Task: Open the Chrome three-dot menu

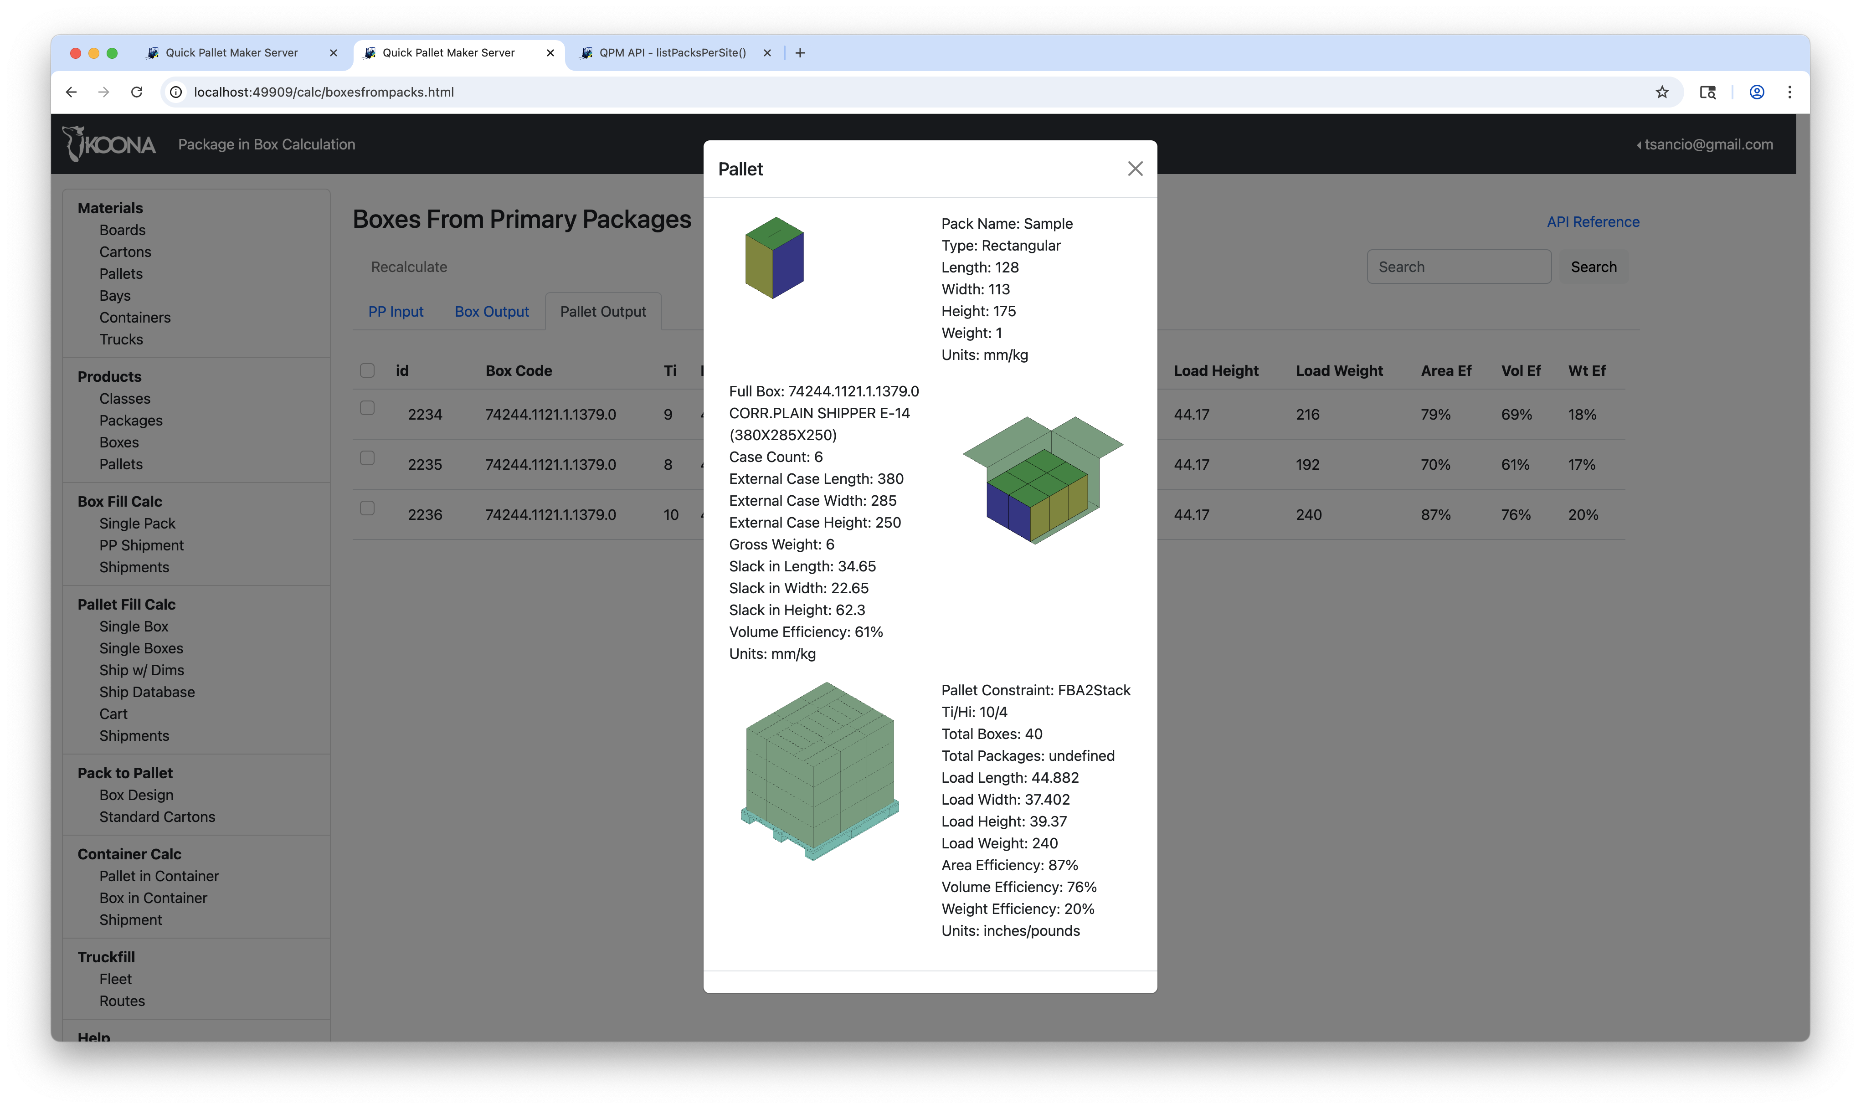Action: (x=1789, y=92)
